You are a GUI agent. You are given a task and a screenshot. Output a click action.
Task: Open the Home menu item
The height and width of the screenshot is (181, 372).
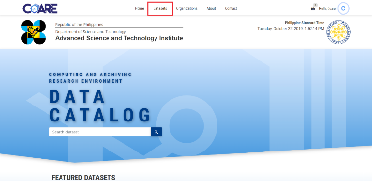(x=139, y=9)
